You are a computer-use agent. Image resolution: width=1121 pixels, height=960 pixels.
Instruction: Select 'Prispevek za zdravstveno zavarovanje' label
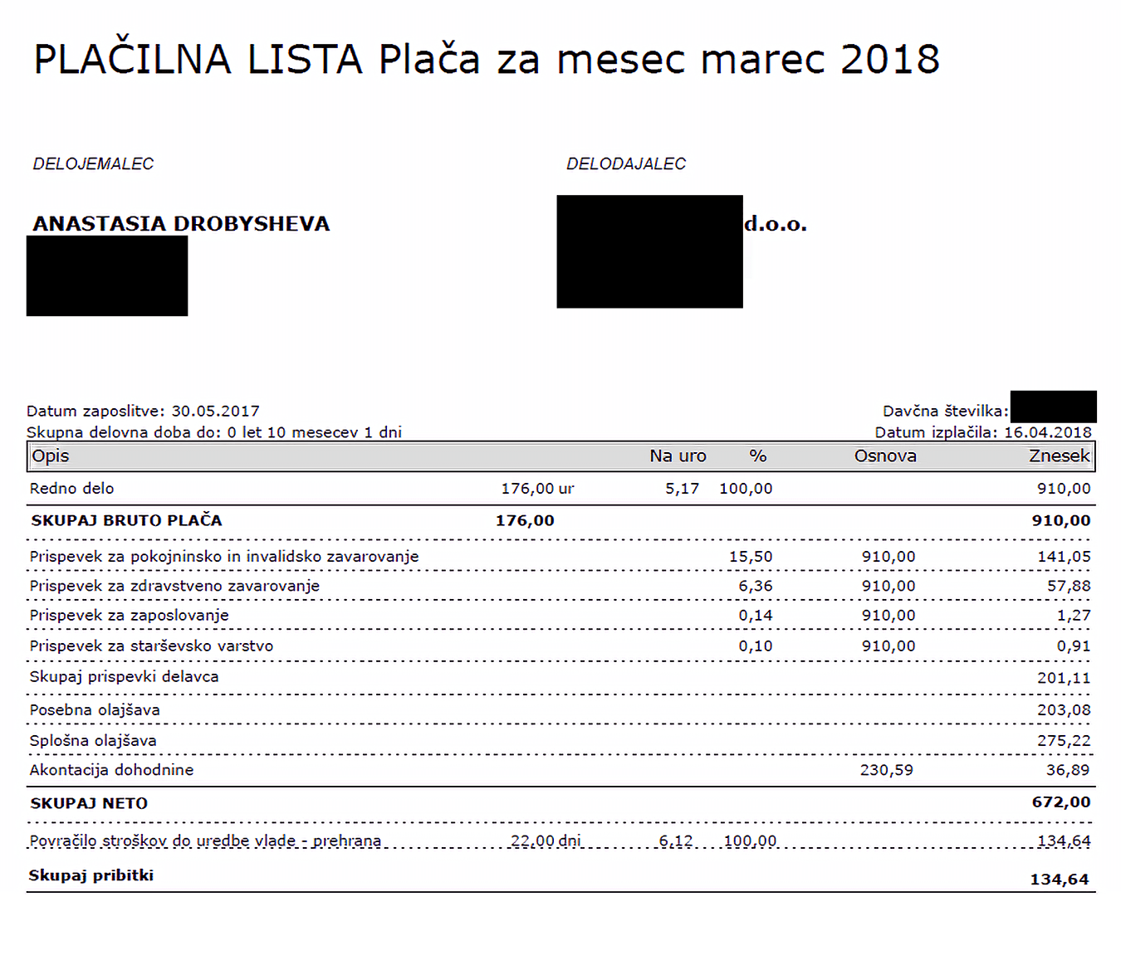pyautogui.click(x=174, y=586)
